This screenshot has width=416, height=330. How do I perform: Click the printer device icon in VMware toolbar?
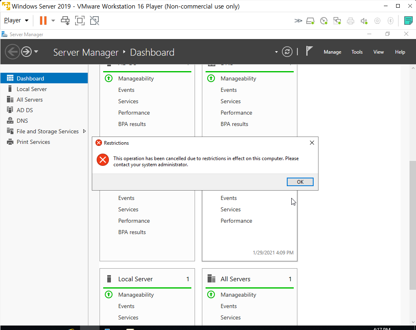(x=351, y=21)
